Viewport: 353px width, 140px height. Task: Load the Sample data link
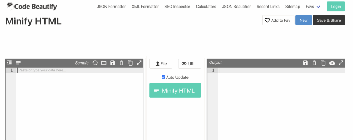(x=82, y=63)
